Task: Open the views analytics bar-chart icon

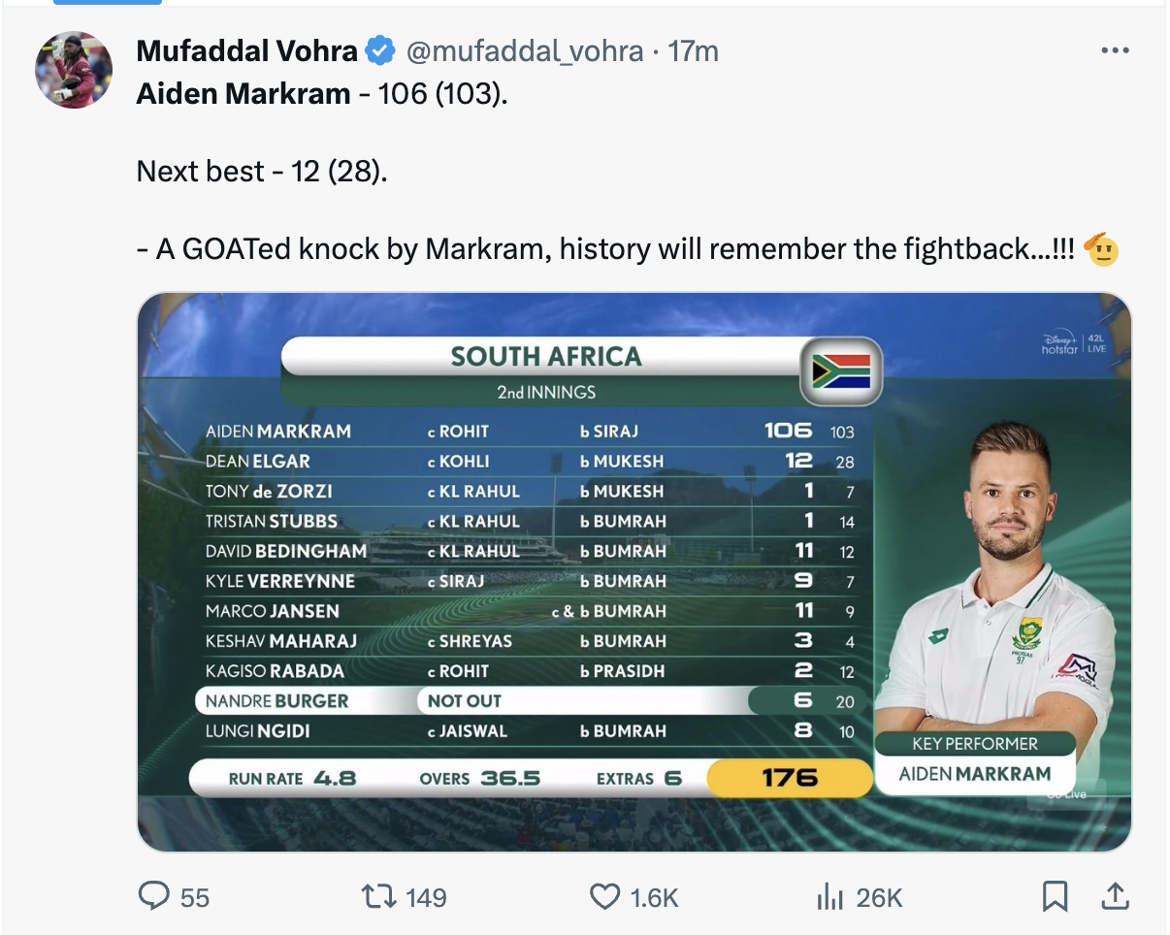Action: [829, 897]
